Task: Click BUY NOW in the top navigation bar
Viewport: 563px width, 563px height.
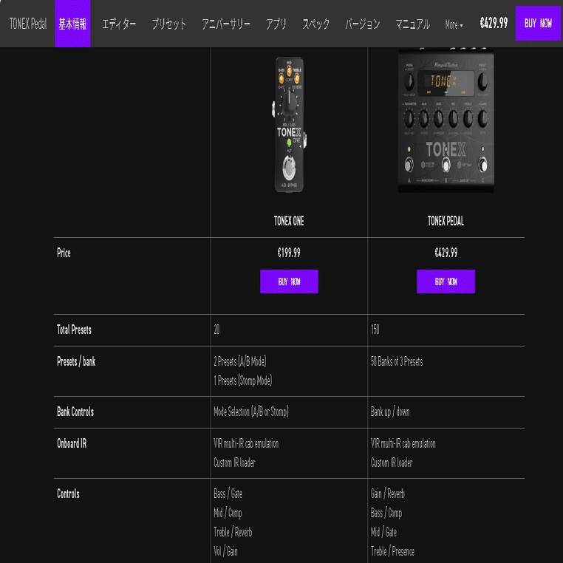Action: [x=537, y=24]
